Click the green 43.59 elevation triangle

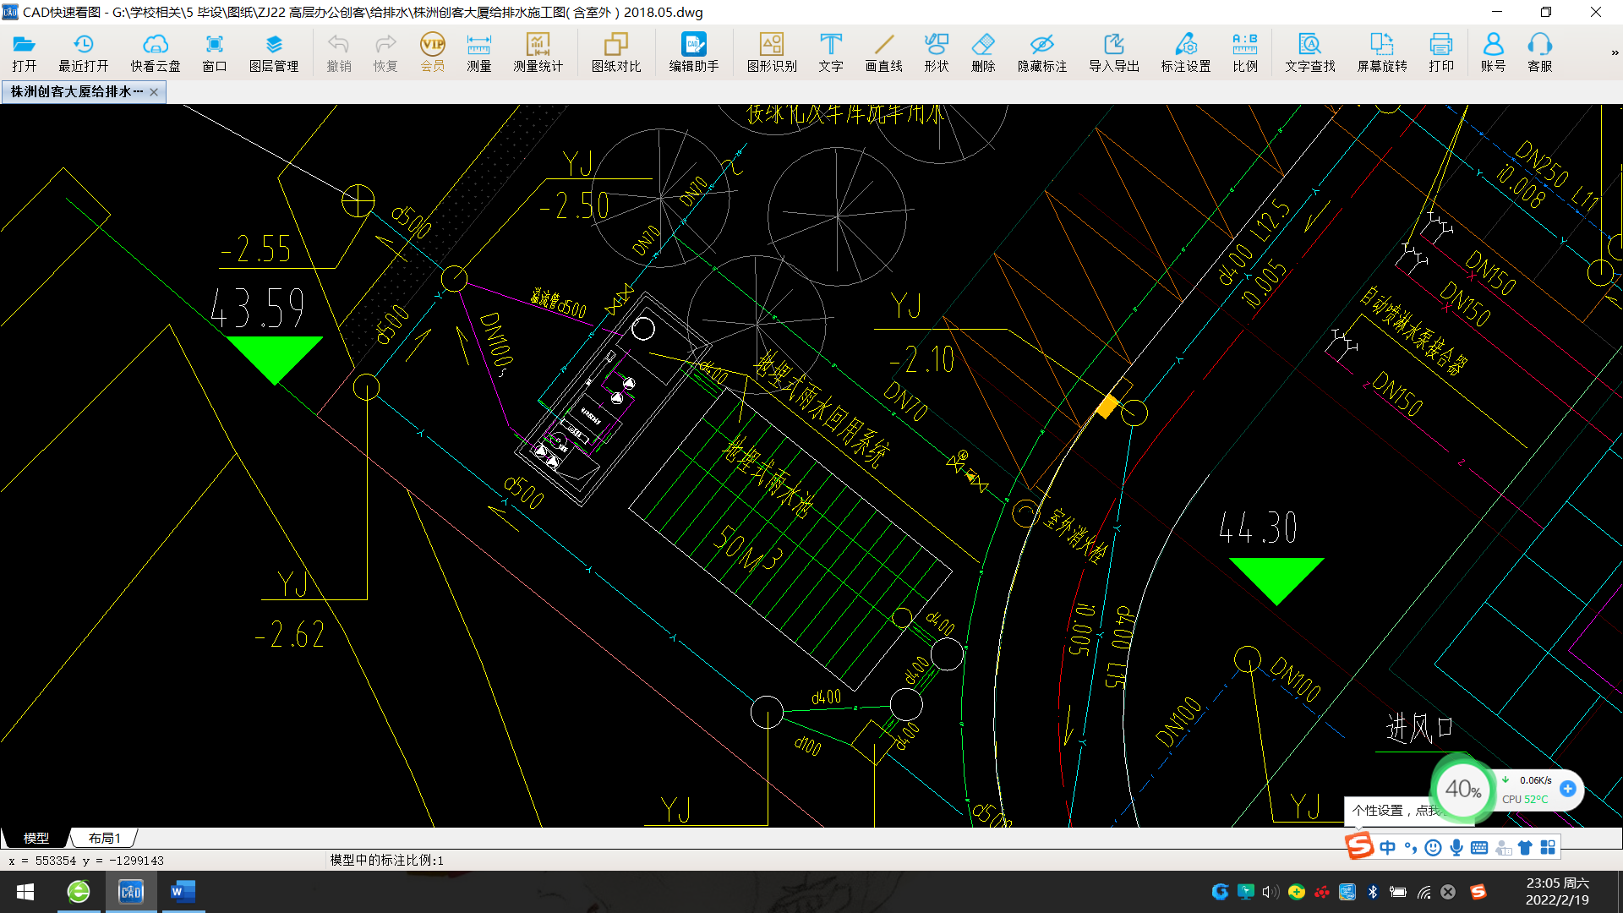(x=275, y=359)
